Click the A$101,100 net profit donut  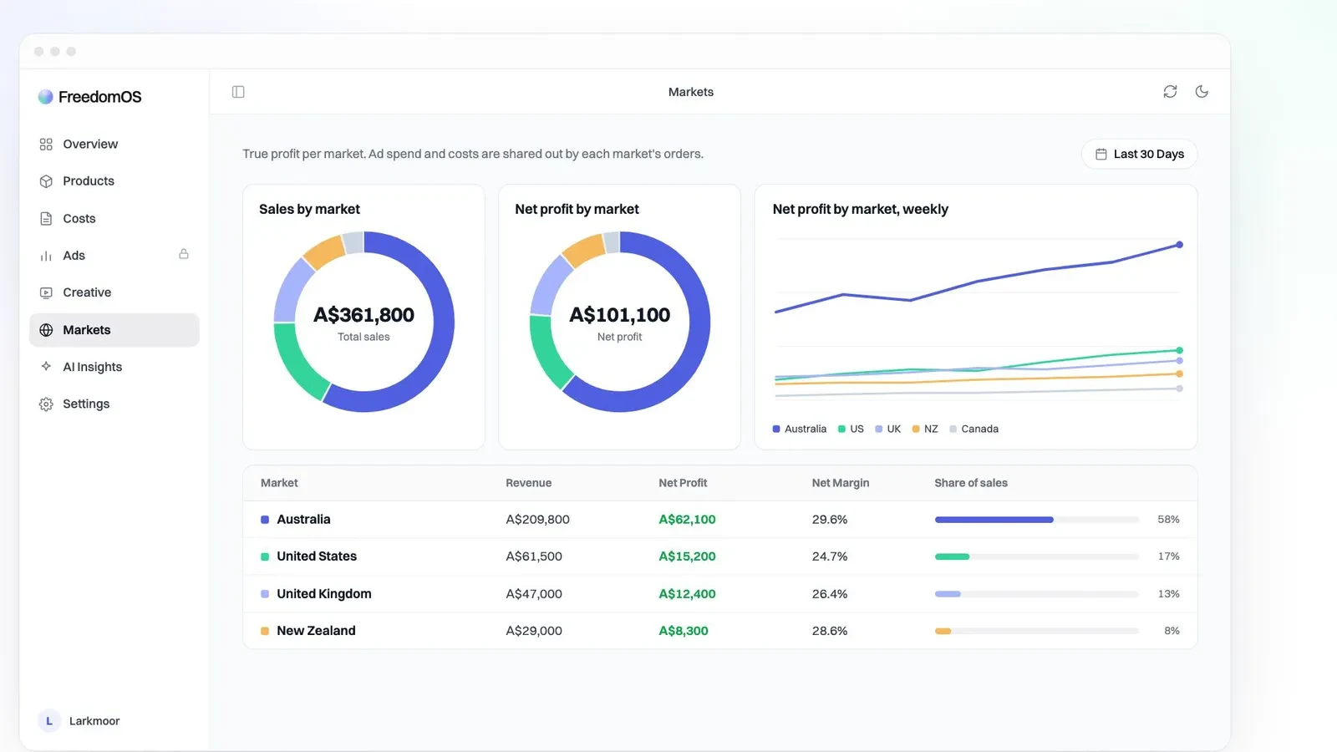point(620,322)
